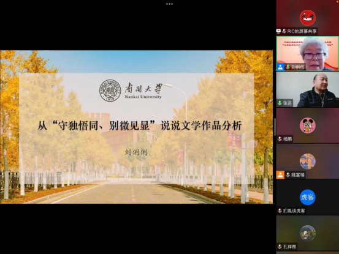
Task: Click 姚富瑞's muted microphone icon
Action: pyautogui.click(x=288, y=175)
